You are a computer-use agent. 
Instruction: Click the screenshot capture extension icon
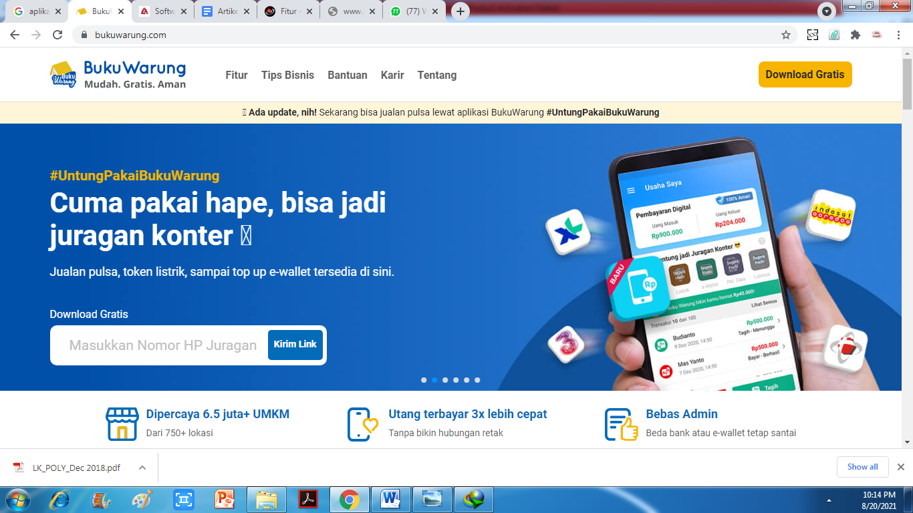pos(813,35)
